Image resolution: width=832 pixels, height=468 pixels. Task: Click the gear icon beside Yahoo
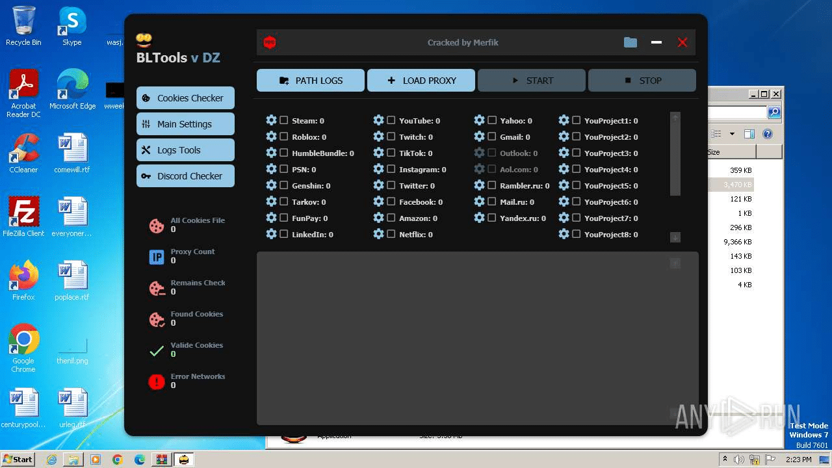(x=479, y=120)
